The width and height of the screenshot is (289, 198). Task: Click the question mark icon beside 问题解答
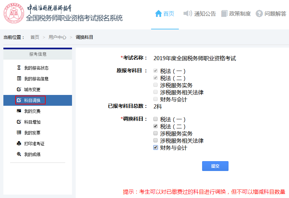coord(259,14)
